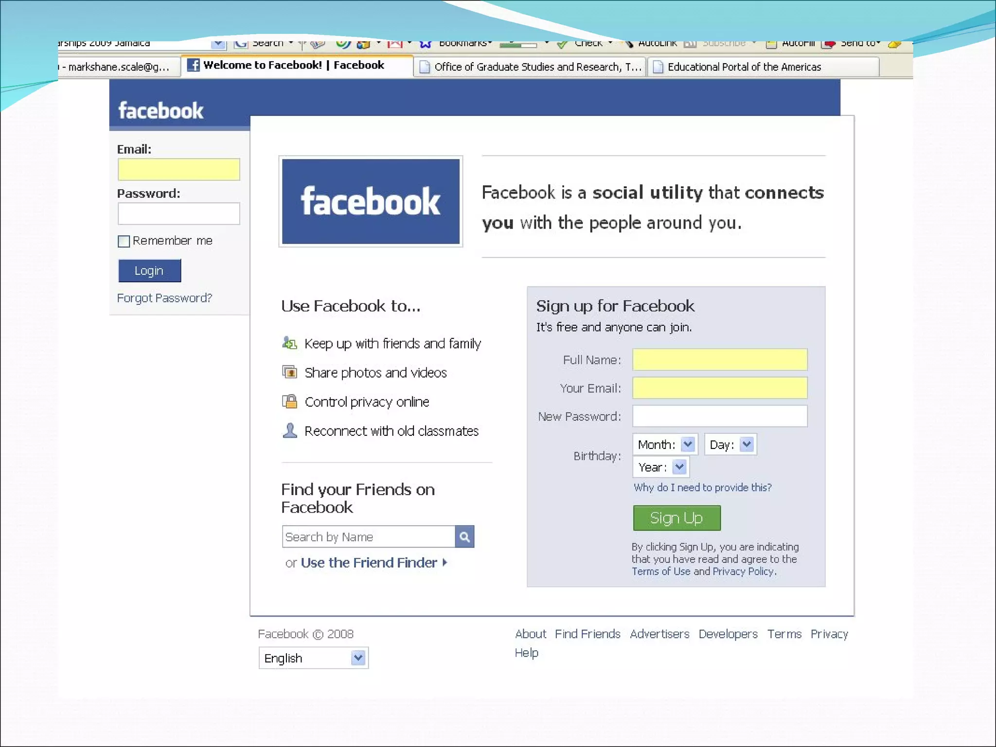996x747 pixels.
Task: Click the Keep up with friends icon
Action: (x=289, y=343)
